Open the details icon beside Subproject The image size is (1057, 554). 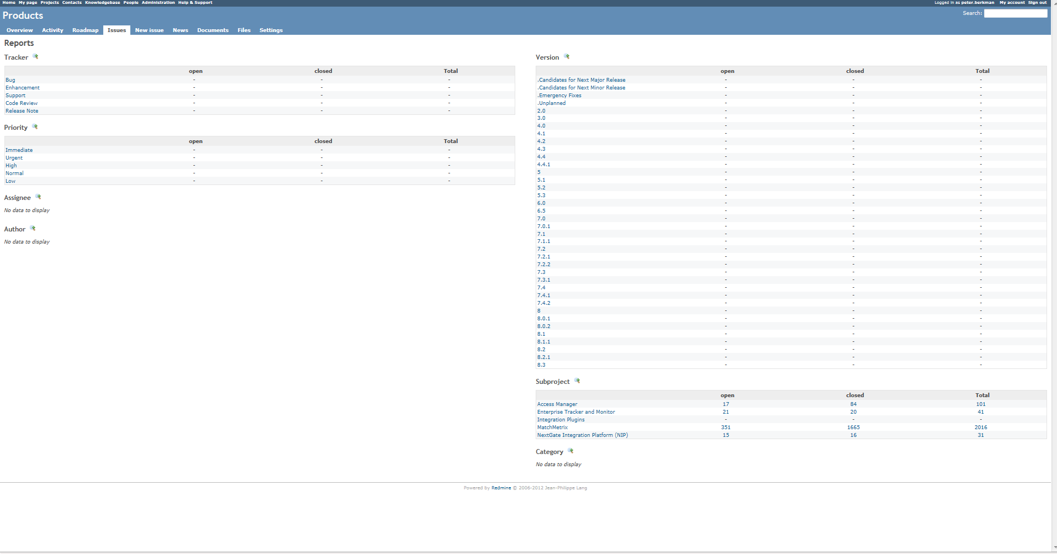[x=577, y=381]
